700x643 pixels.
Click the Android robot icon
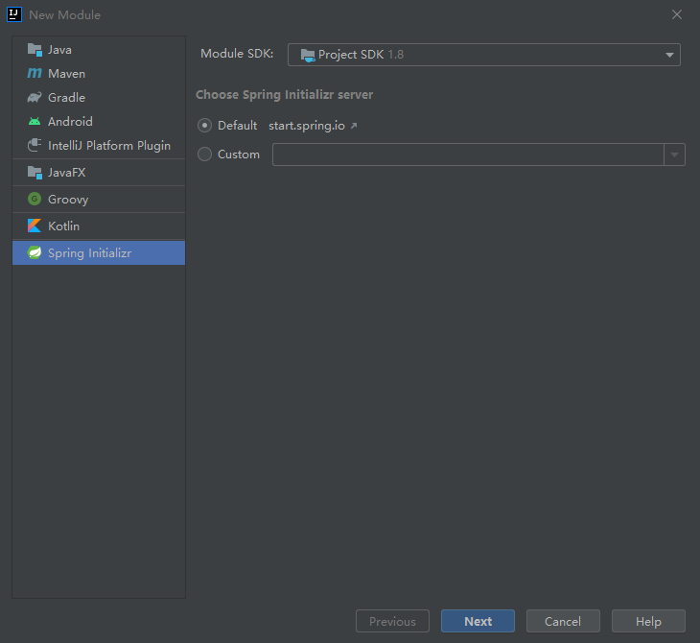tap(35, 121)
